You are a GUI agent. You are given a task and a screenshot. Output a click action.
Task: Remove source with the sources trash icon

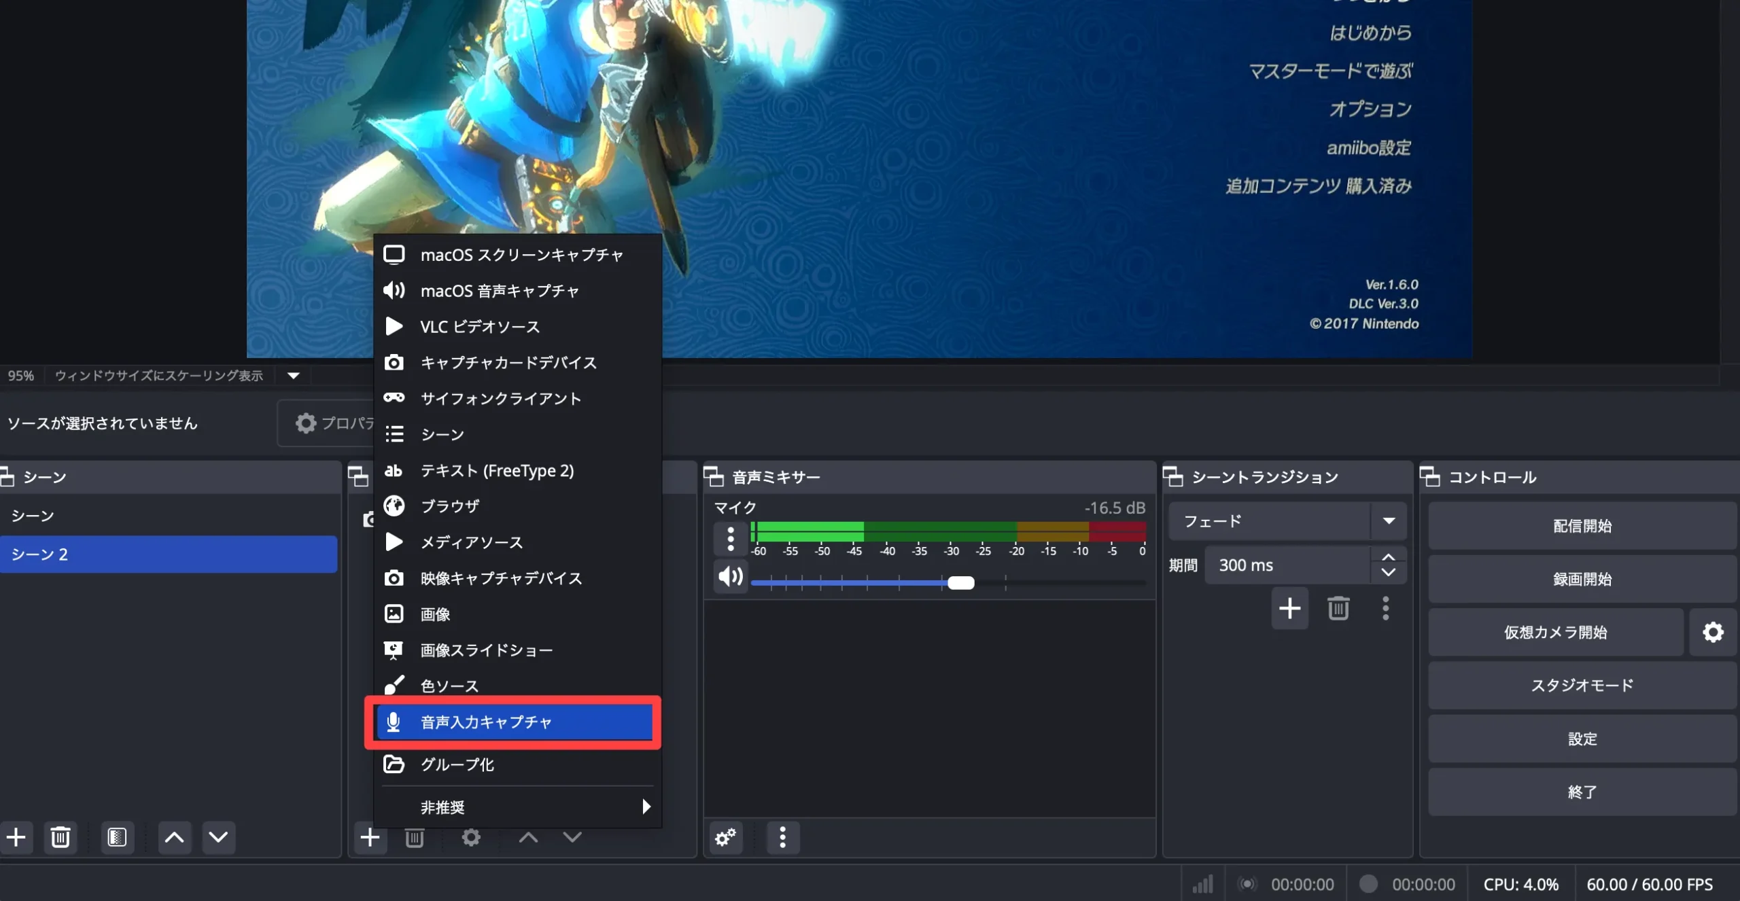click(415, 838)
